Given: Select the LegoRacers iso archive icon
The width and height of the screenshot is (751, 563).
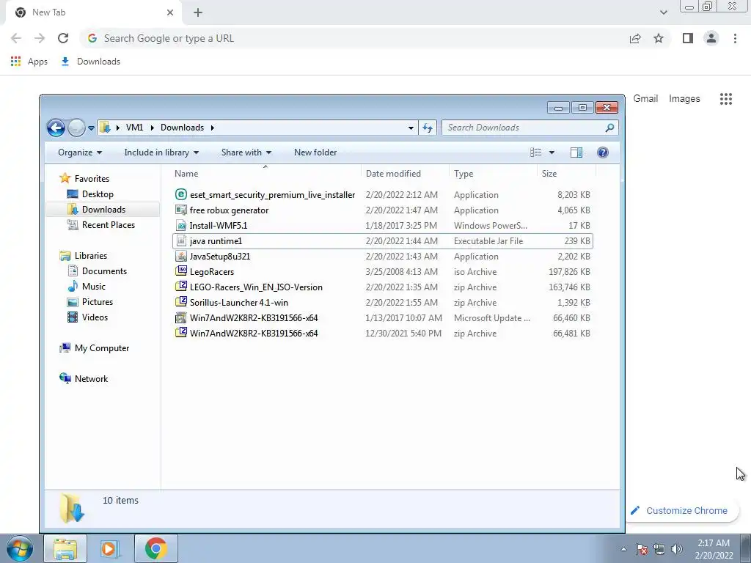Looking at the screenshot, I should (x=181, y=271).
